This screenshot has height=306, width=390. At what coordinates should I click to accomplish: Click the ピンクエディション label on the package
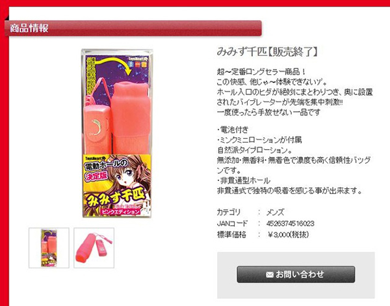point(121,212)
